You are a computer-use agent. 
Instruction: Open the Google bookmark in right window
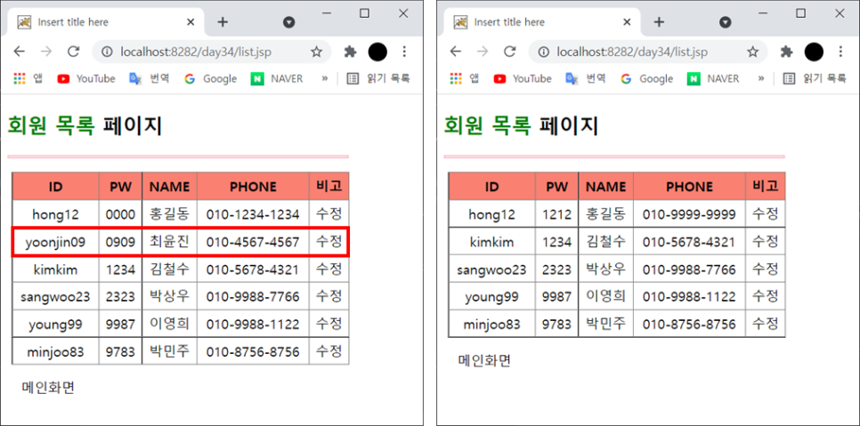click(647, 78)
